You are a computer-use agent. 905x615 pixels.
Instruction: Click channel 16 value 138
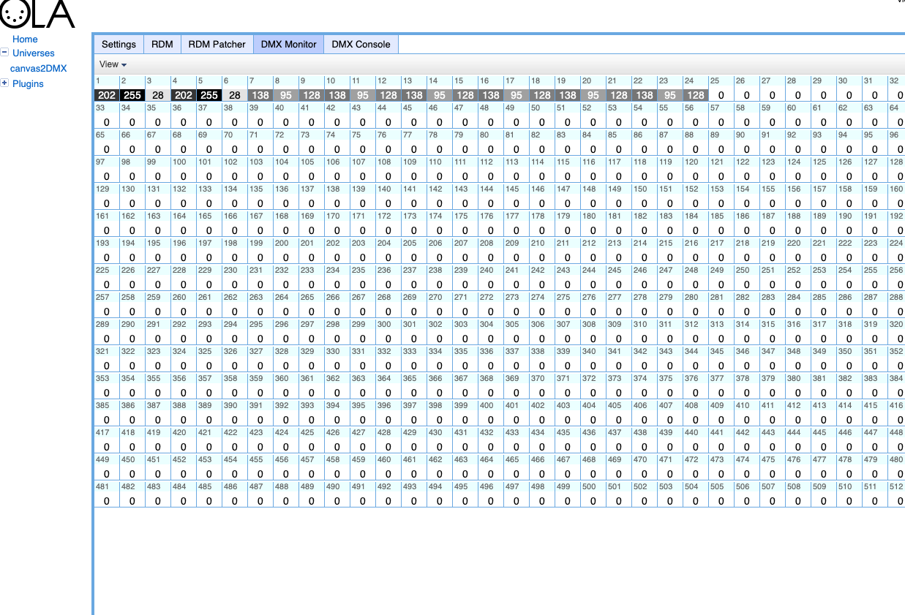pyautogui.click(x=491, y=95)
